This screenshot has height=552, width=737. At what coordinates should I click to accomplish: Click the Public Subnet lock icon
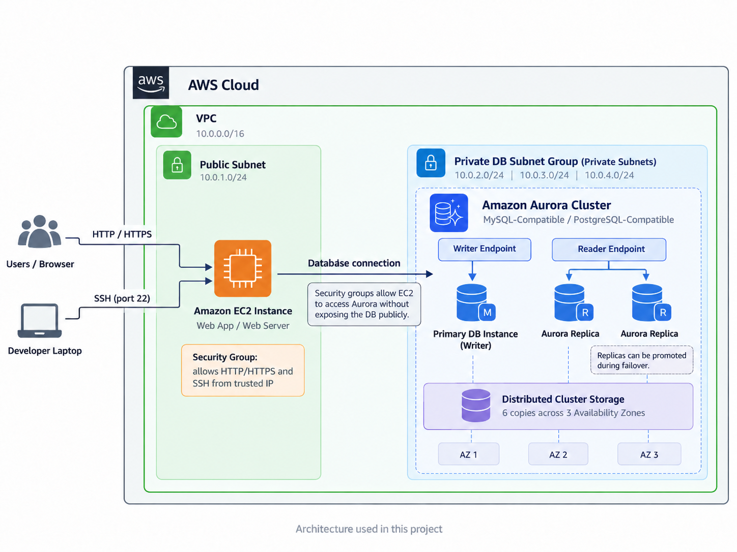click(177, 165)
